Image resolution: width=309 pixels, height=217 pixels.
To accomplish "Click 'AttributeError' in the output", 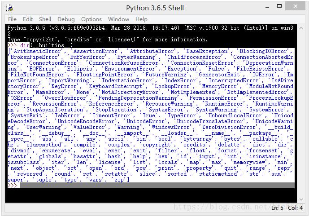I will point(152,51).
